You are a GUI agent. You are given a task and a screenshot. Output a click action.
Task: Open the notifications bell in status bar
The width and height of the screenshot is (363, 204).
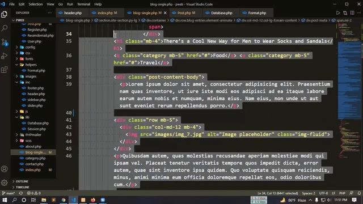(359, 193)
